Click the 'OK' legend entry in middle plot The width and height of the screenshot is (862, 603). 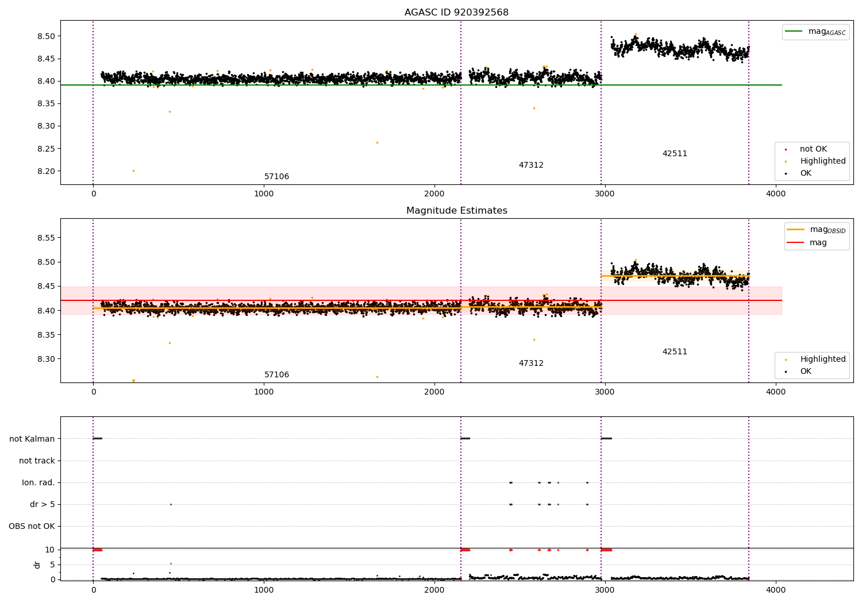[x=798, y=372]
